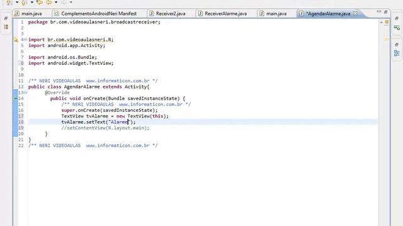Screen dimensions: 403x226
Task: Minimize the editor area
Action: 379,11
